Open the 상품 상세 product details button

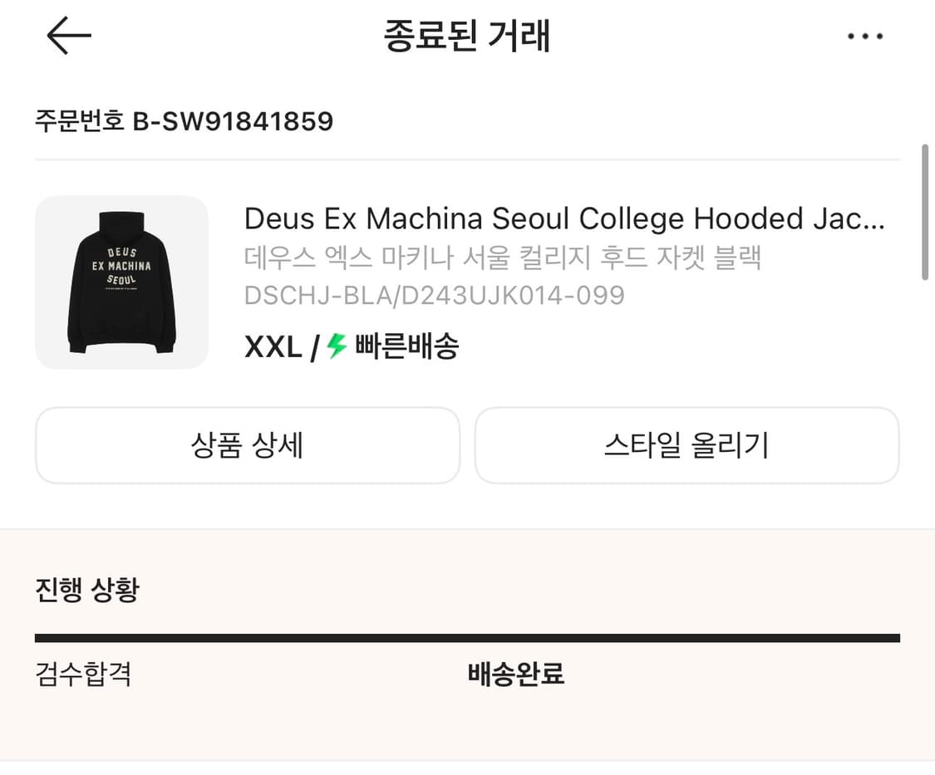coord(247,445)
